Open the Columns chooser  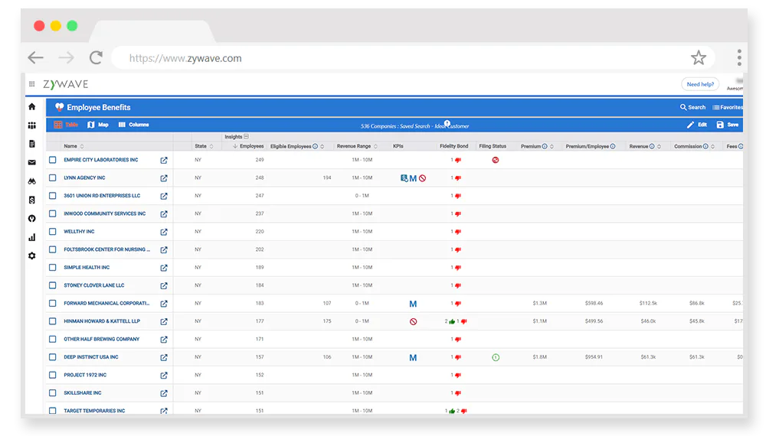tap(133, 125)
